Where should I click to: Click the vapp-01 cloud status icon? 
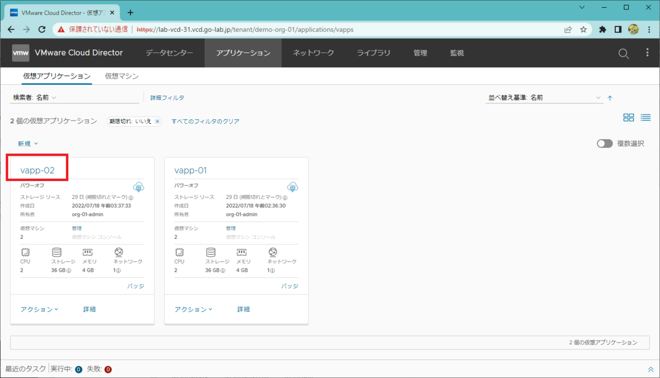pyautogui.click(x=293, y=187)
